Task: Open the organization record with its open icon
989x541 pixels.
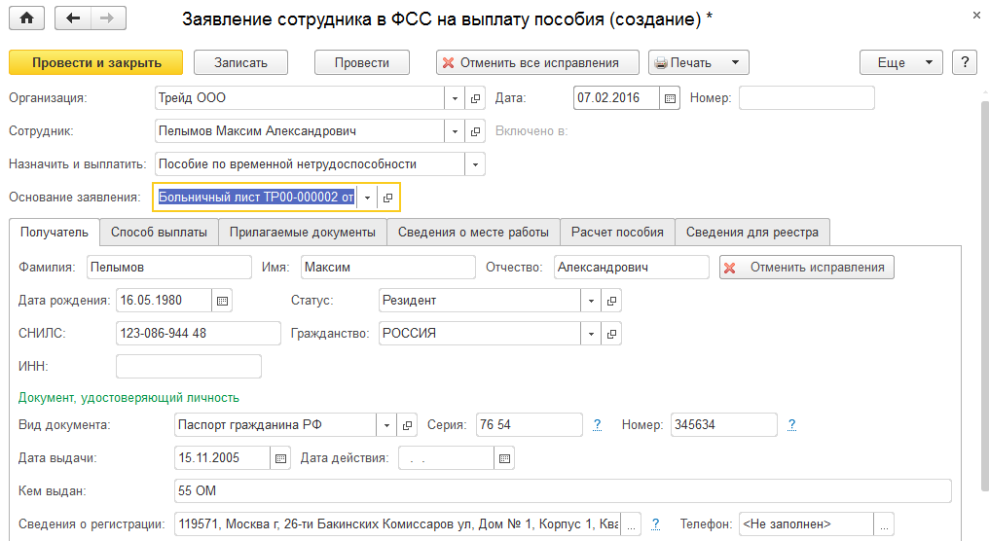Action: pyautogui.click(x=476, y=98)
